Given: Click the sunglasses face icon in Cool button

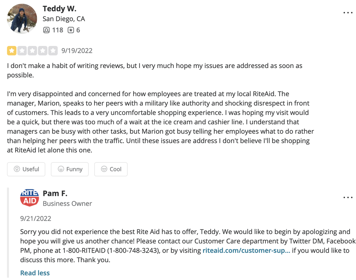Looking at the screenshot, I should tap(104, 169).
